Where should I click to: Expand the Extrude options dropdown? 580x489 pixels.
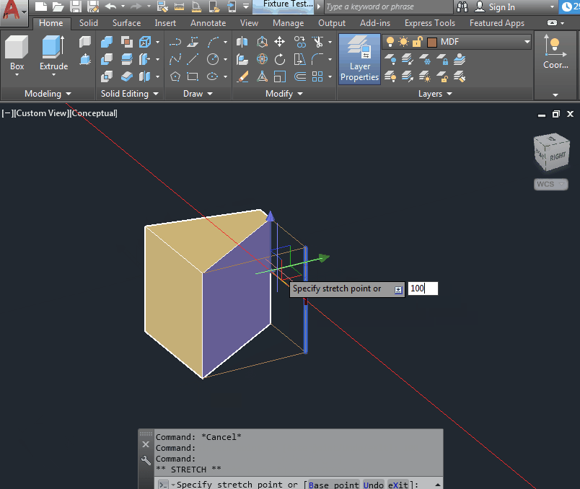pos(53,75)
